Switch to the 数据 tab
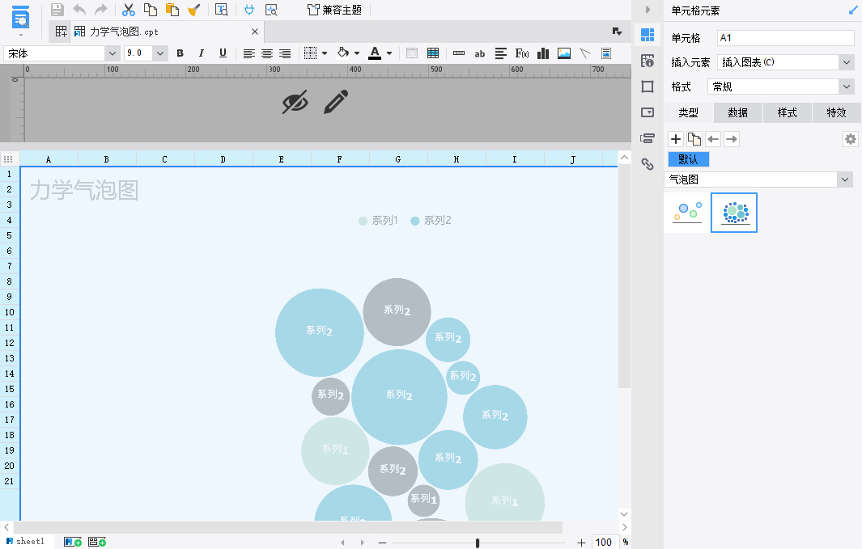Screen dimensions: 862x549 pos(737,112)
